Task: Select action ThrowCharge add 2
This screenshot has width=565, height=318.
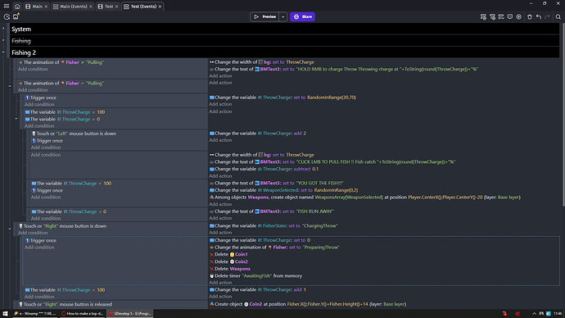Action: [x=258, y=134]
